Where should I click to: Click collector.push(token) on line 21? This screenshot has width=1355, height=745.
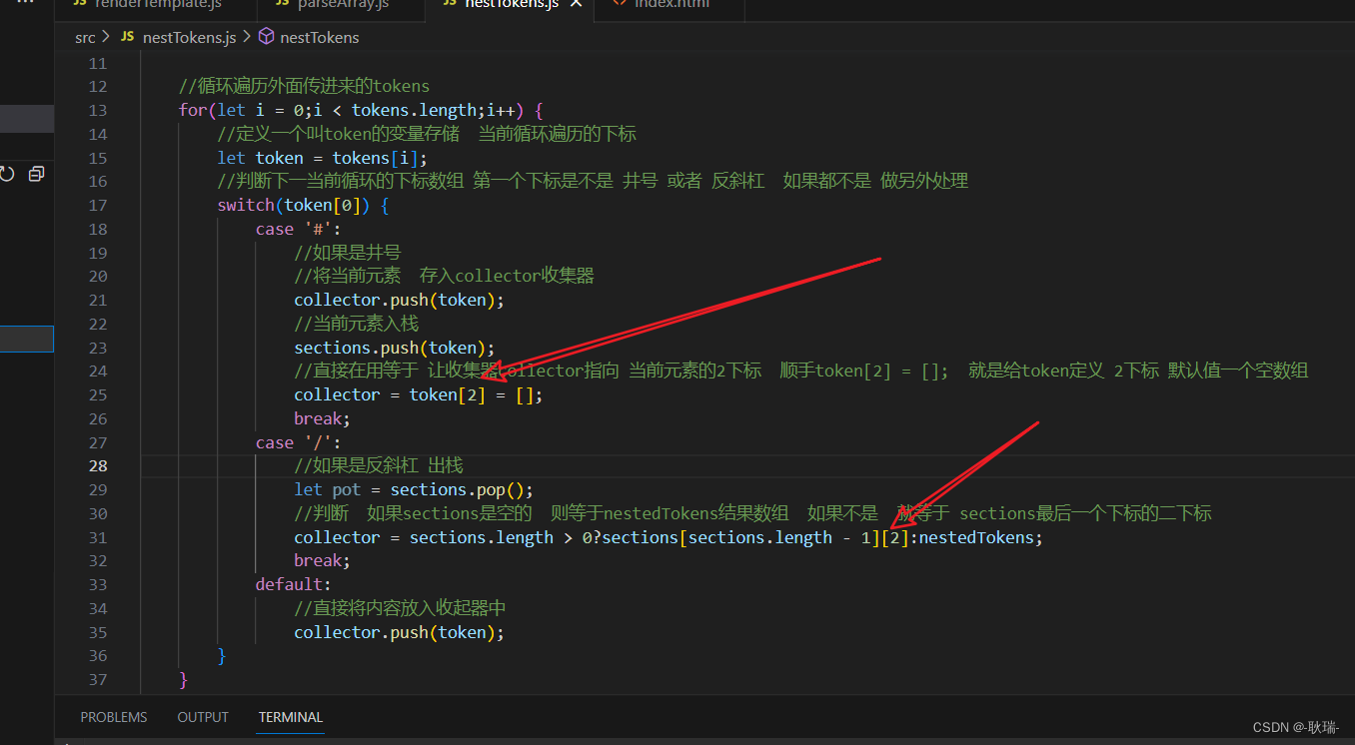point(400,301)
